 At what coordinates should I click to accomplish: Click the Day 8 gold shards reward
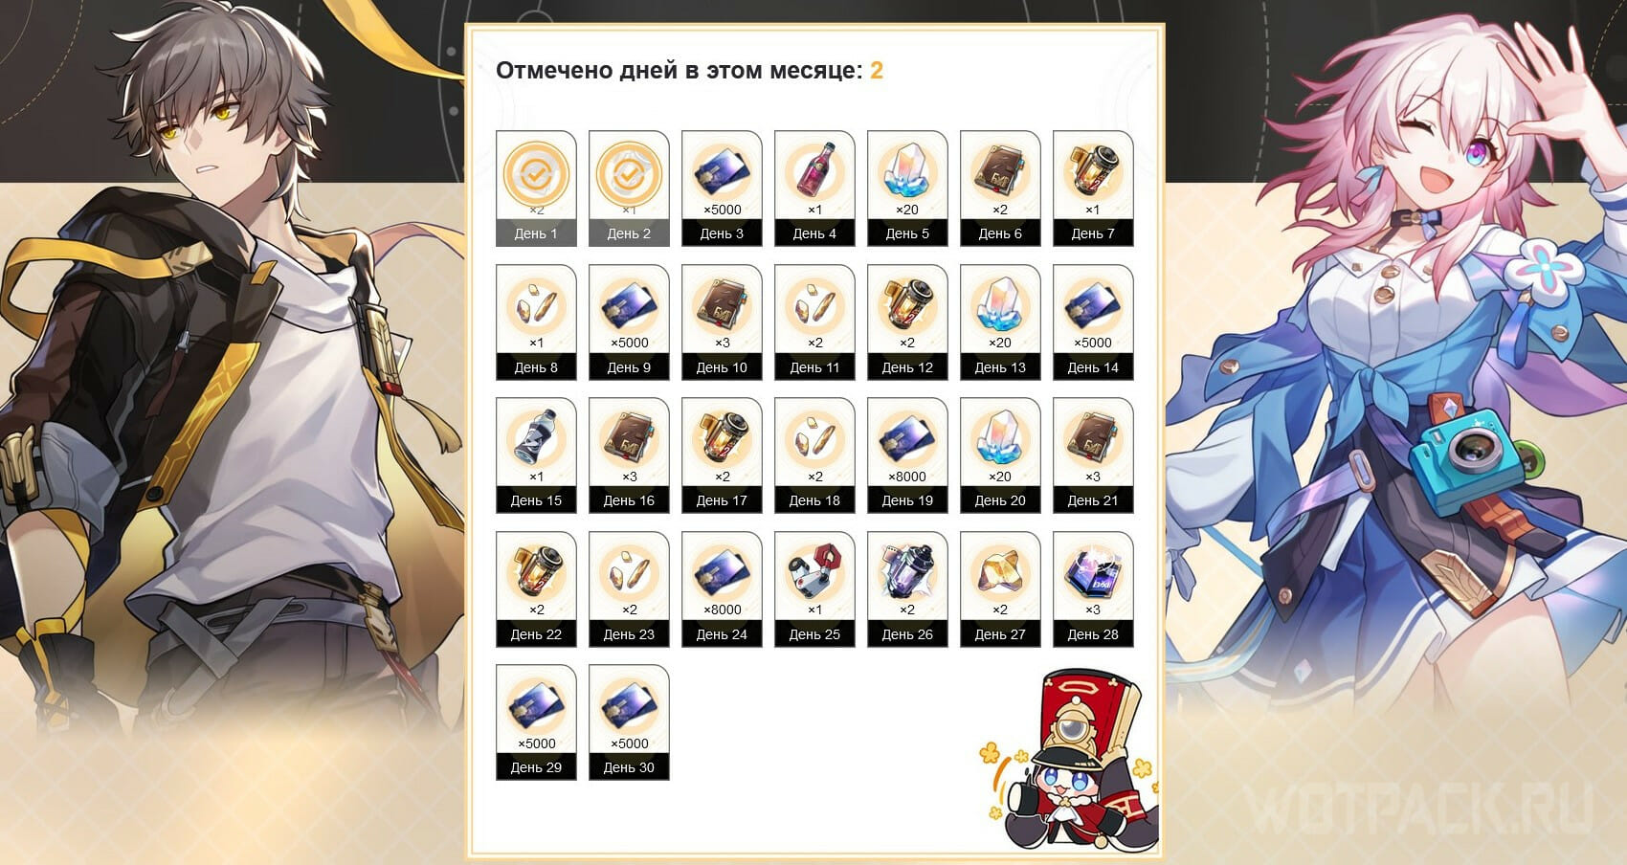(x=536, y=322)
